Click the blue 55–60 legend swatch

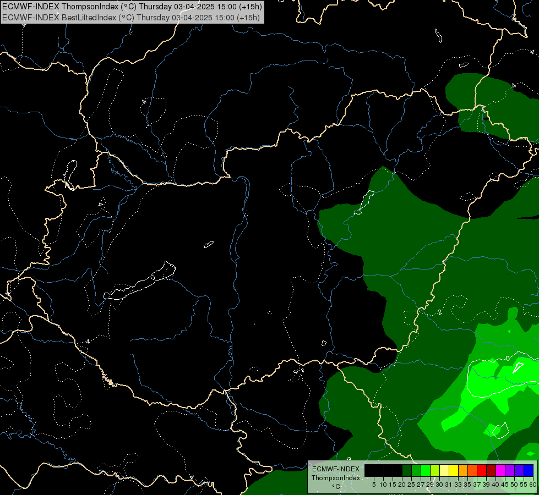[529, 470]
